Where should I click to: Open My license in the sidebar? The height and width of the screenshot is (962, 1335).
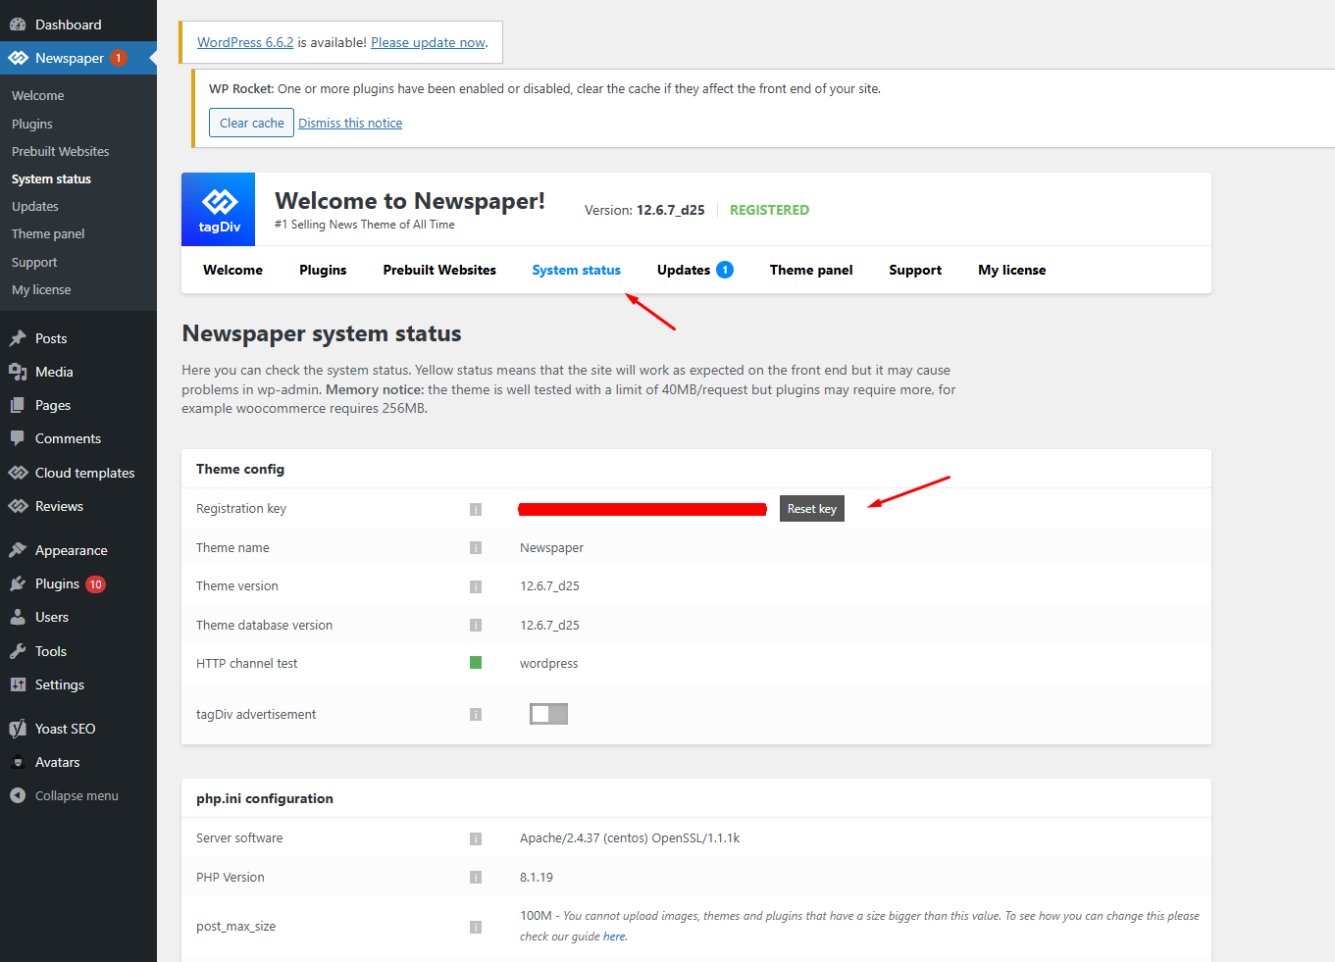coord(41,289)
